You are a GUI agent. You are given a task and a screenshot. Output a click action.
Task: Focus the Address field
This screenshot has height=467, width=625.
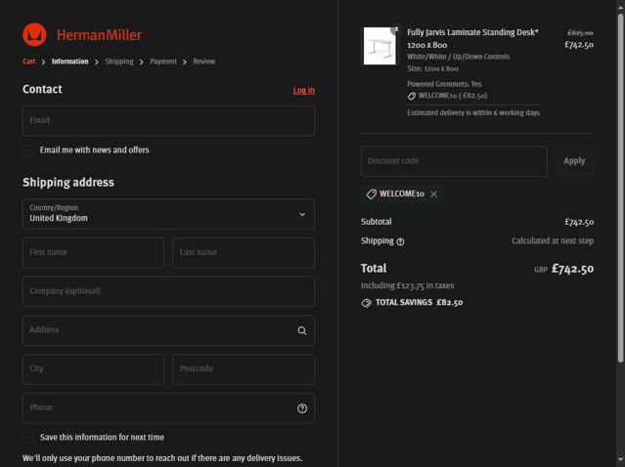point(168,330)
